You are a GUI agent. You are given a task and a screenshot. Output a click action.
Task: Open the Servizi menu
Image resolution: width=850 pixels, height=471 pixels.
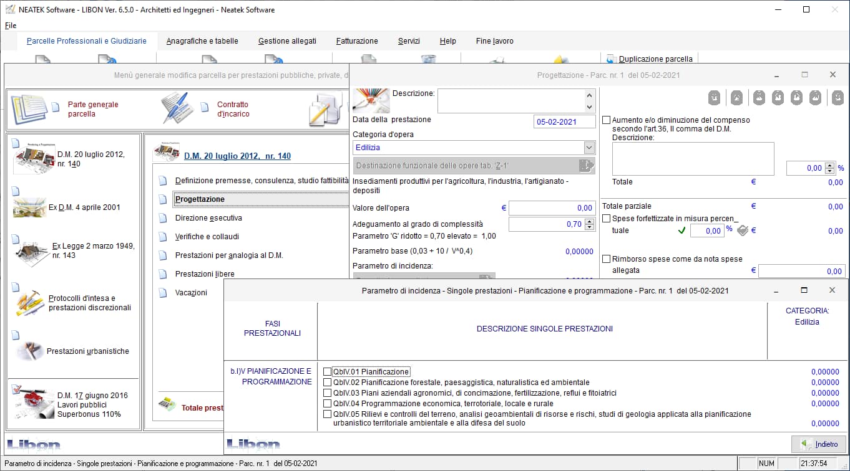(x=409, y=41)
